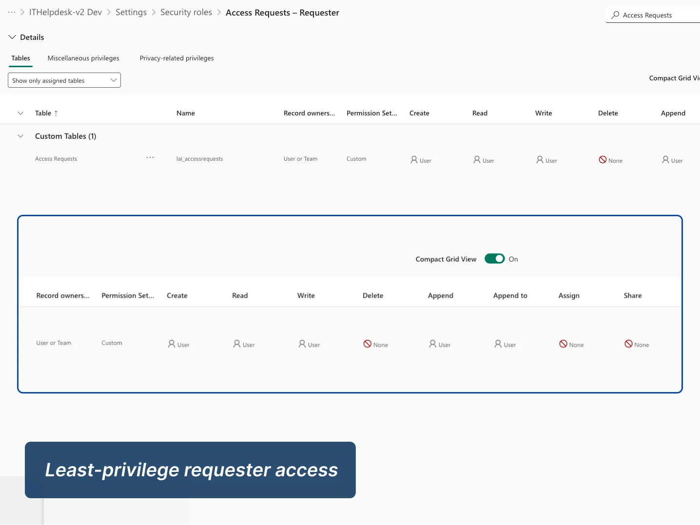Switch to the Miscellaneous privileges tab
The height and width of the screenshot is (525, 700).
coord(83,58)
